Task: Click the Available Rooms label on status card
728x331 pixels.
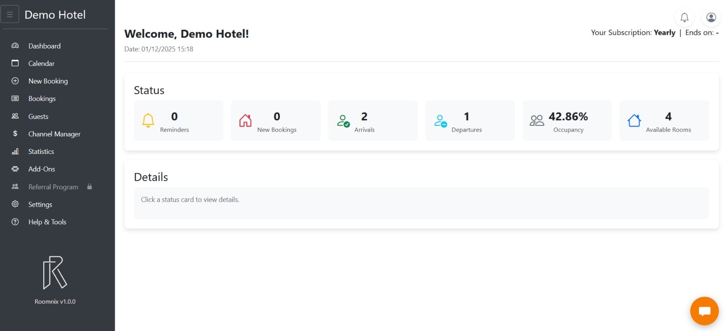Action: 668,130
